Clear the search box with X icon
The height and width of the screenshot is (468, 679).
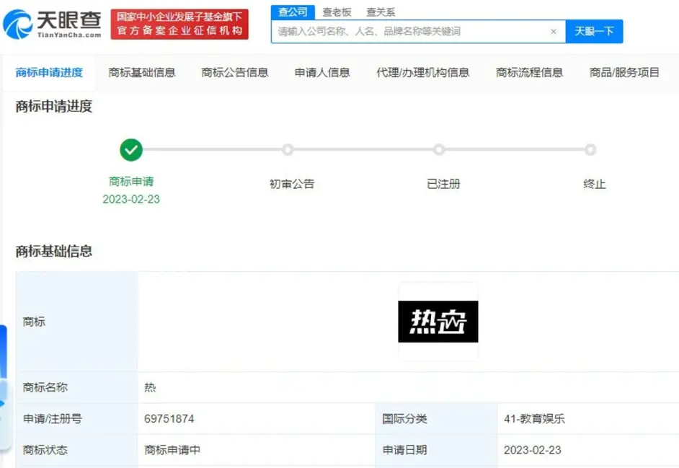pos(553,31)
